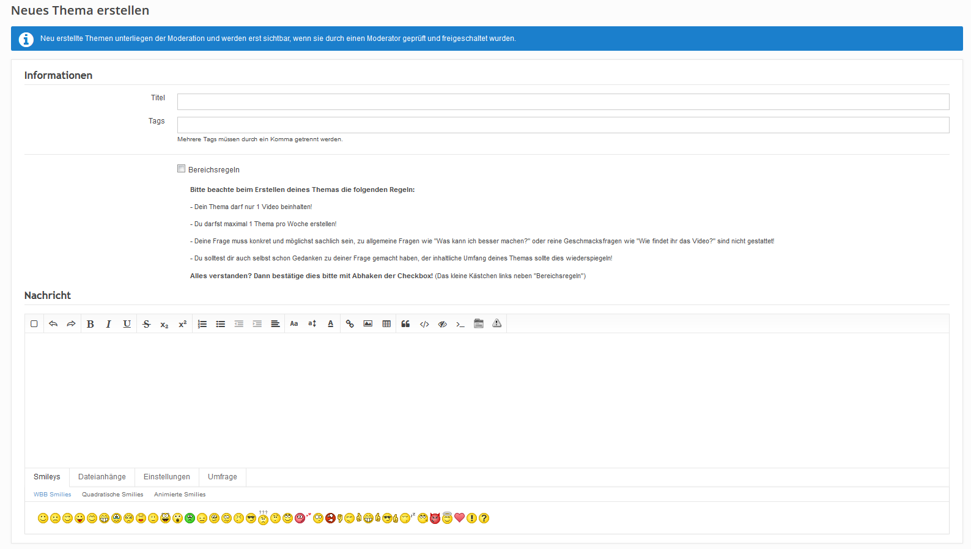Image resolution: width=971 pixels, height=549 pixels.
Task: Apply strikethrough formatting
Action: pyautogui.click(x=146, y=324)
